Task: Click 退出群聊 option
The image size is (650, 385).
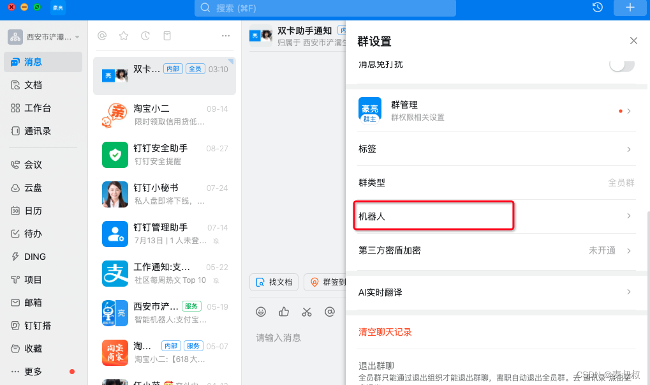Action: tap(376, 366)
